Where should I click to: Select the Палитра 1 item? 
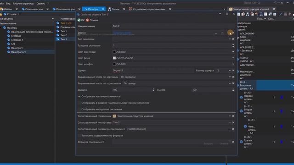point(17,48)
